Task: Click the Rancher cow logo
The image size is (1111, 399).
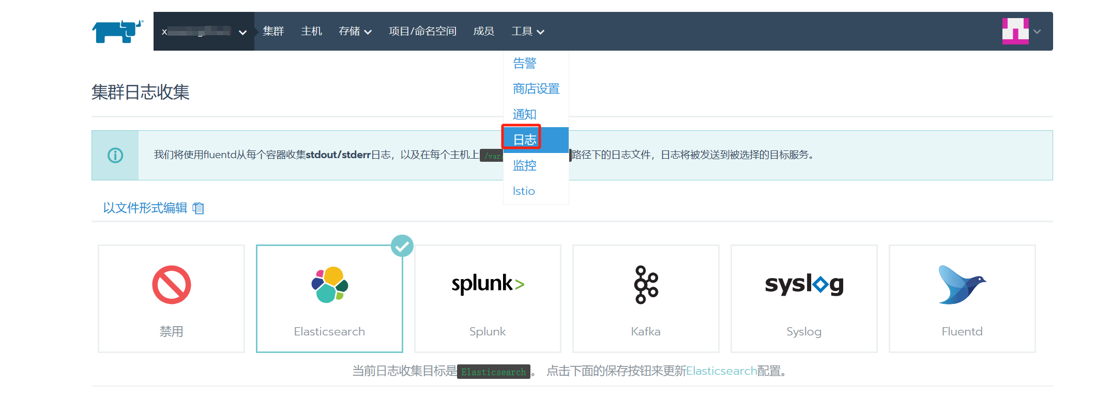Action: point(117,32)
